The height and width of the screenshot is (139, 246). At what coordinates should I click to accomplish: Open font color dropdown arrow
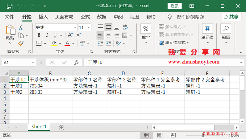pyautogui.click(x=73, y=43)
